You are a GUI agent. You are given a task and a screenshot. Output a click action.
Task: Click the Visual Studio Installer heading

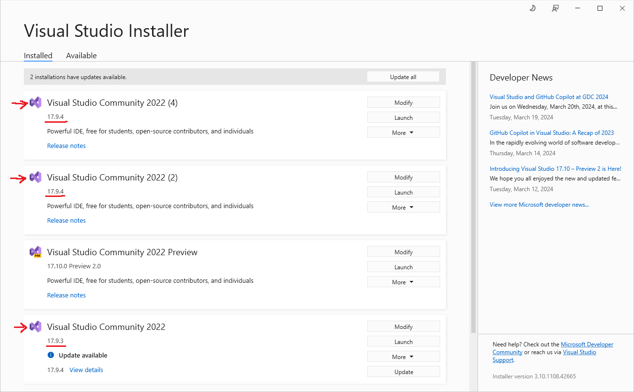pos(106,31)
